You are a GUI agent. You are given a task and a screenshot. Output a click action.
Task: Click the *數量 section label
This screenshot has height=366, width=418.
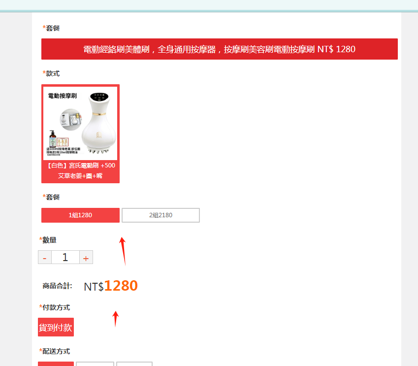[48, 240]
